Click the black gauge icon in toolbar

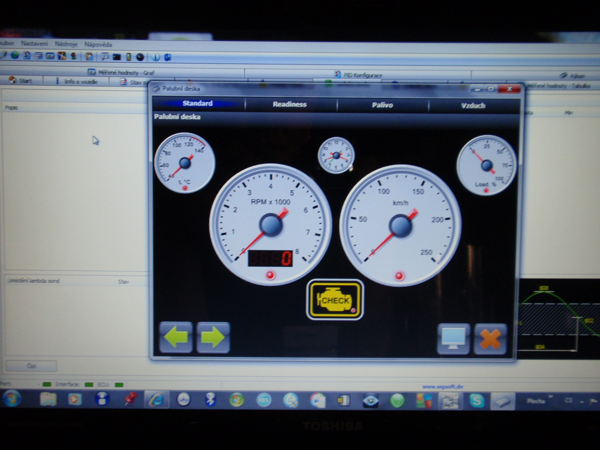coord(140,57)
